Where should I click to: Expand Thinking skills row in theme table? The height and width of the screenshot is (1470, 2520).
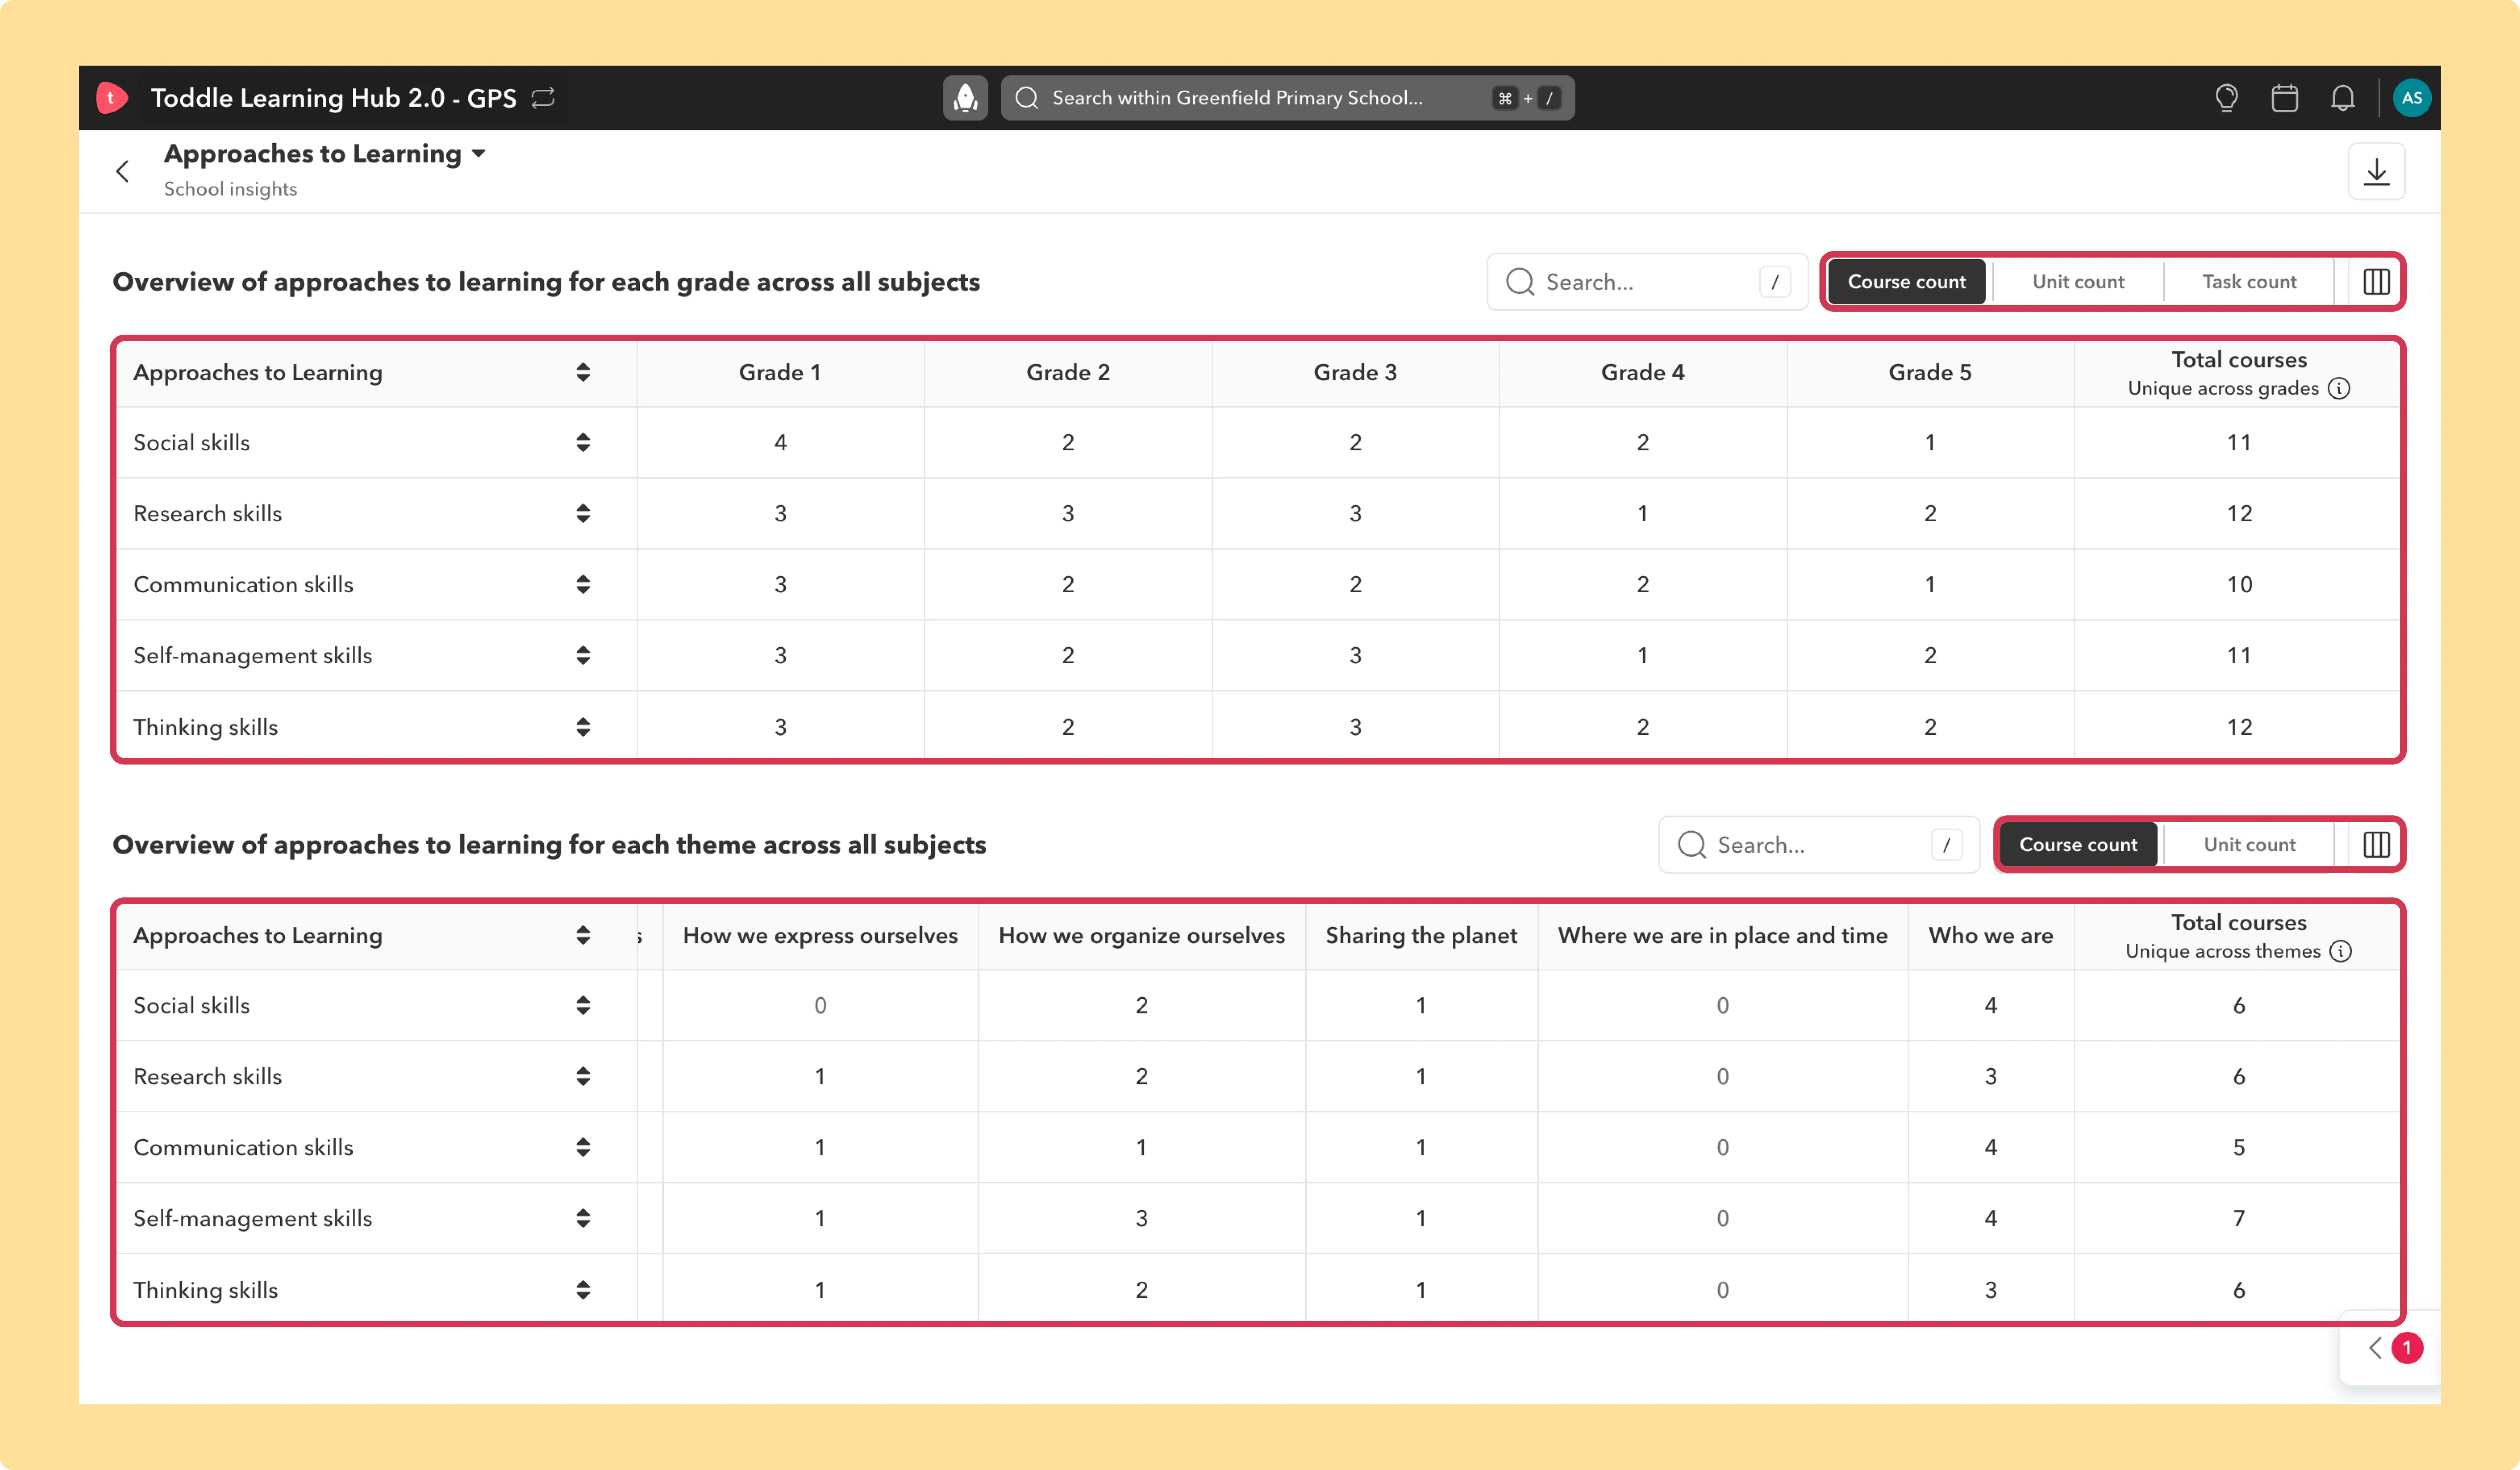(x=583, y=1290)
